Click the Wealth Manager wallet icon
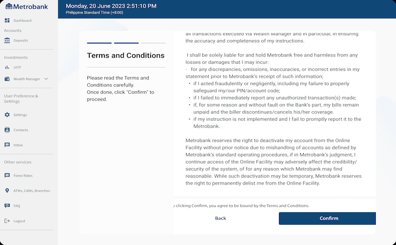Image resolution: width=396 pixels, height=245 pixels. pyautogui.click(x=7, y=79)
